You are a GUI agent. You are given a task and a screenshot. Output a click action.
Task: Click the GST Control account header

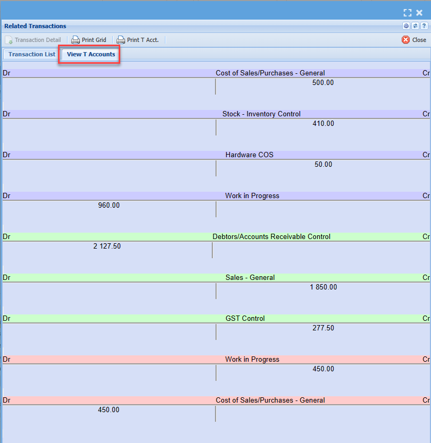click(245, 319)
